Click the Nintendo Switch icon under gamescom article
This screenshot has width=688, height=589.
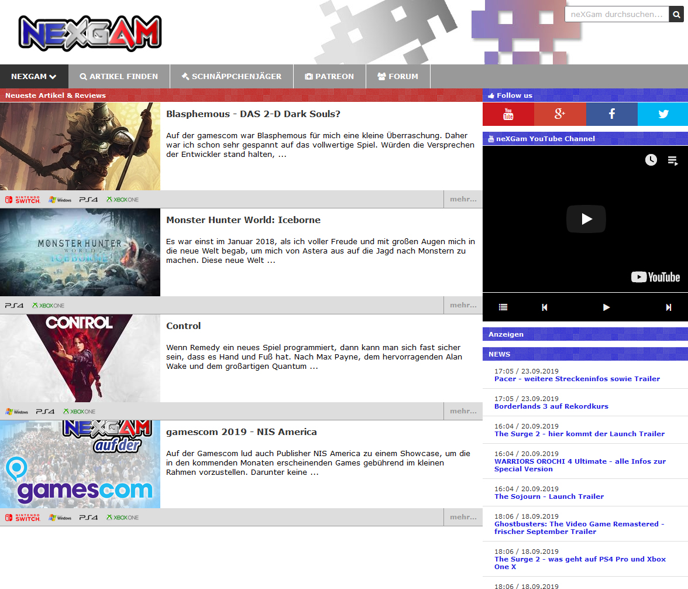pos(22,518)
